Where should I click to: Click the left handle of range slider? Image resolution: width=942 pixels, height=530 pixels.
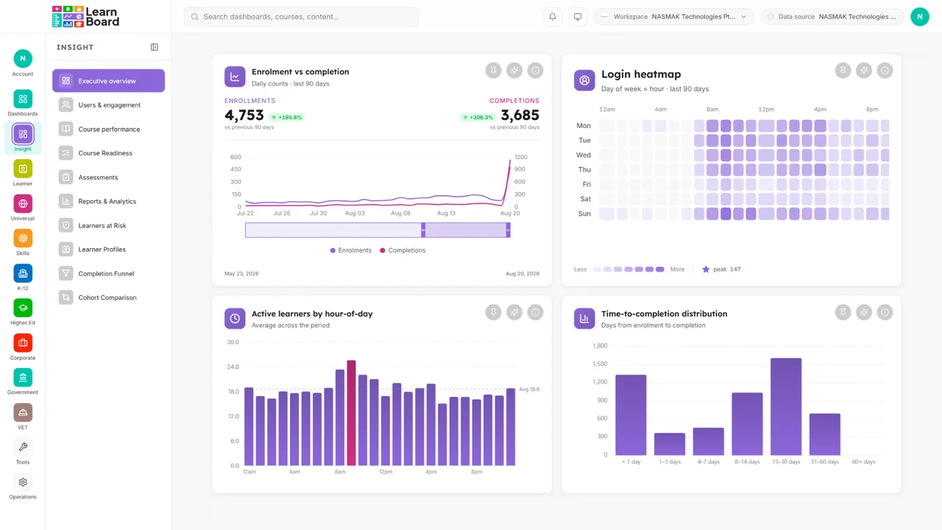(423, 230)
